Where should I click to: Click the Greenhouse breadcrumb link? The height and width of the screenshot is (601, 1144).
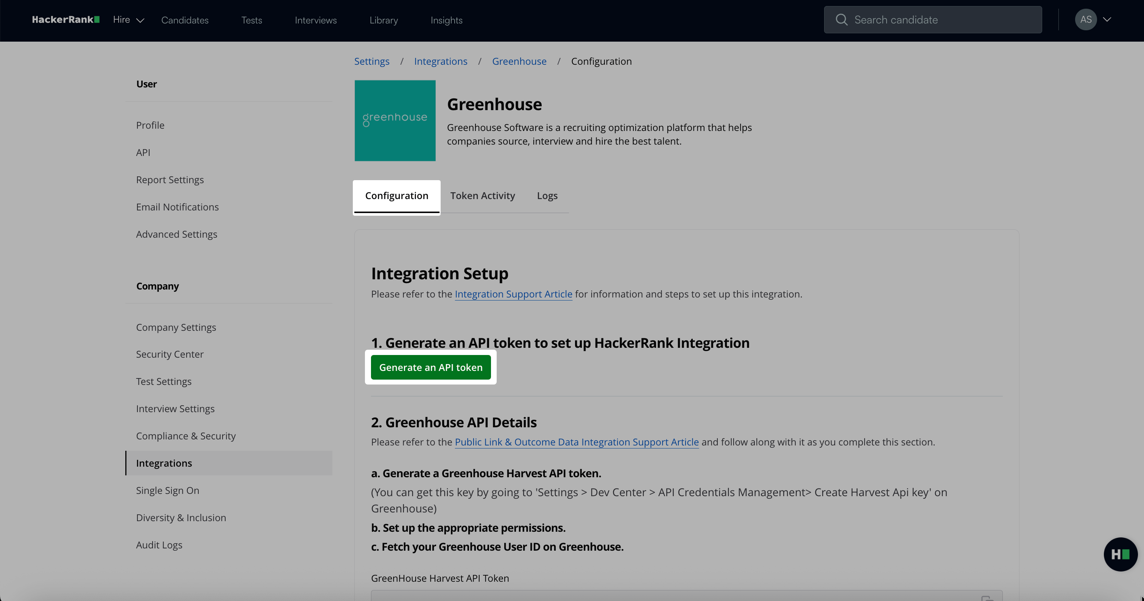[519, 61]
